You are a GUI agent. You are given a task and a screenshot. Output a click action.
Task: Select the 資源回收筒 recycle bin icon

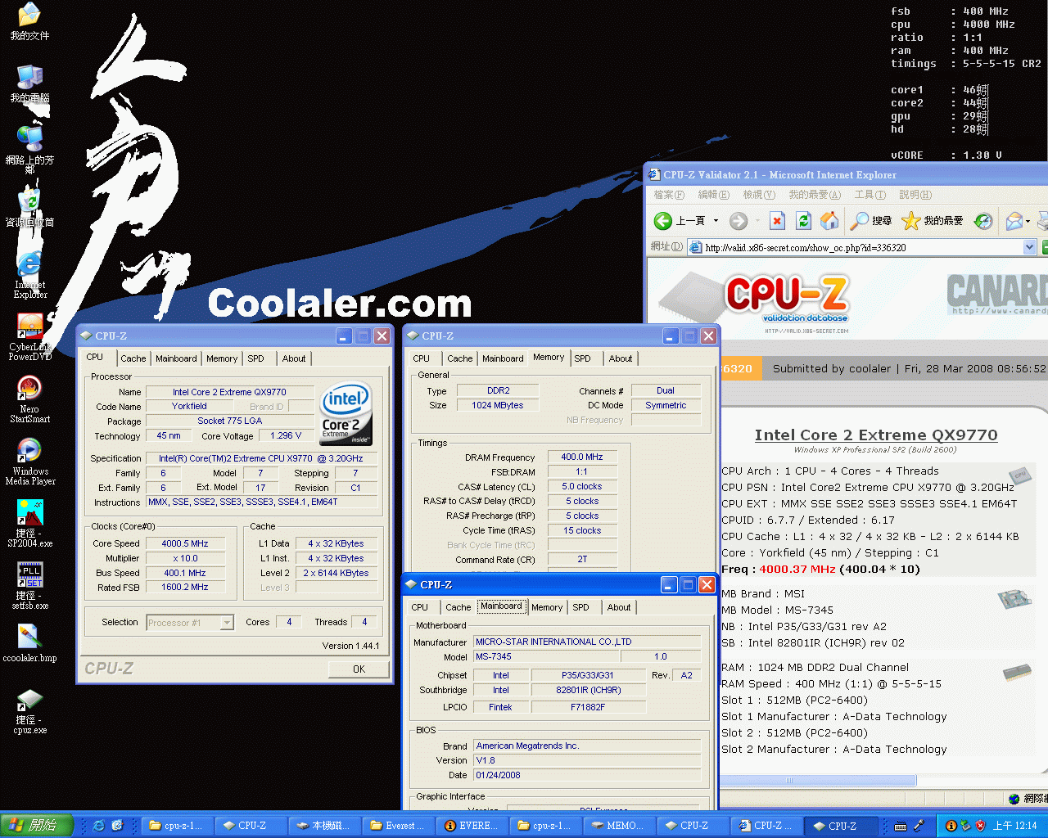pos(29,208)
